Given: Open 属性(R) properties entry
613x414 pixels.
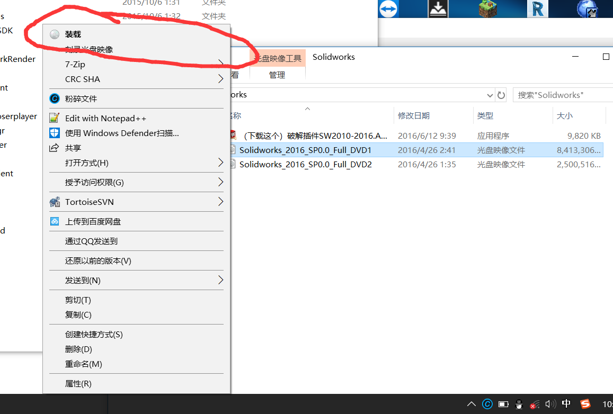Looking at the screenshot, I should point(137,383).
